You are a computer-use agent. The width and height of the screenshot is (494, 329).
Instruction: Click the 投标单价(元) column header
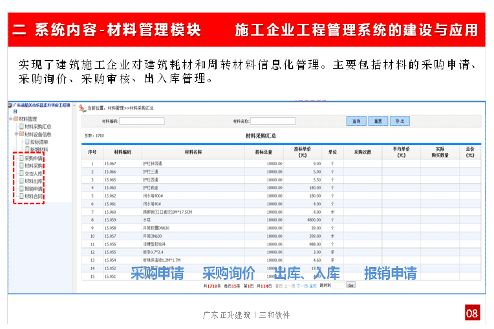pyautogui.click(x=303, y=152)
